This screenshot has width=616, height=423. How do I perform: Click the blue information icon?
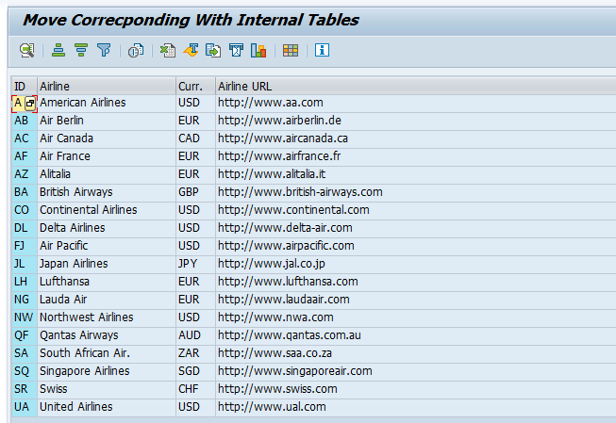(x=322, y=50)
